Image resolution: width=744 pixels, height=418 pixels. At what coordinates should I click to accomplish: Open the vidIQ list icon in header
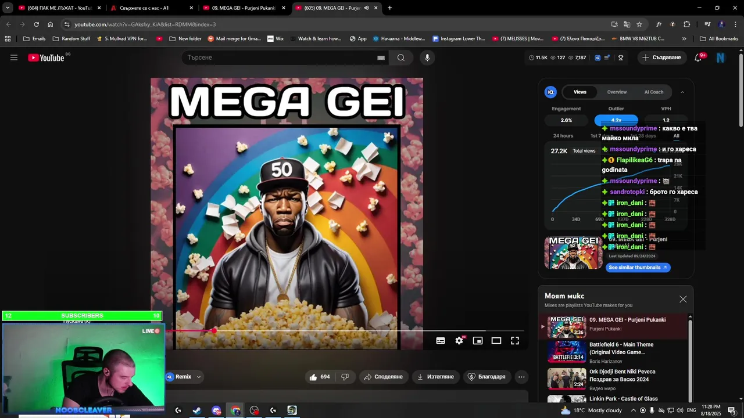click(x=607, y=57)
